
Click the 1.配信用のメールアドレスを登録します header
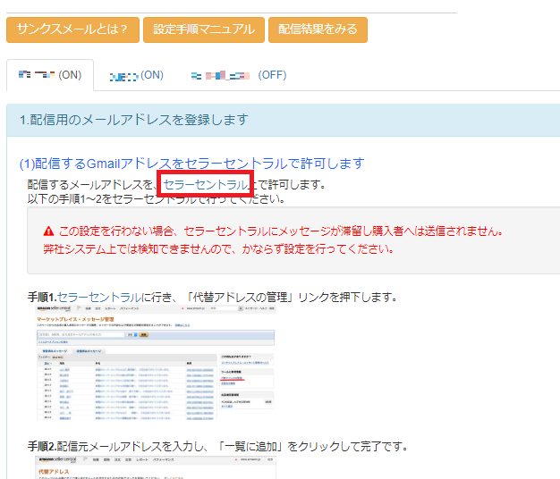point(283,120)
